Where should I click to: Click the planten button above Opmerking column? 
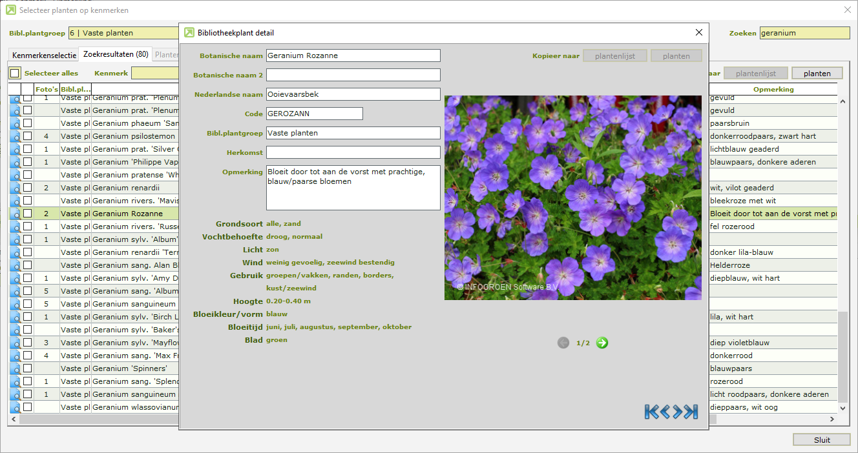(817, 74)
